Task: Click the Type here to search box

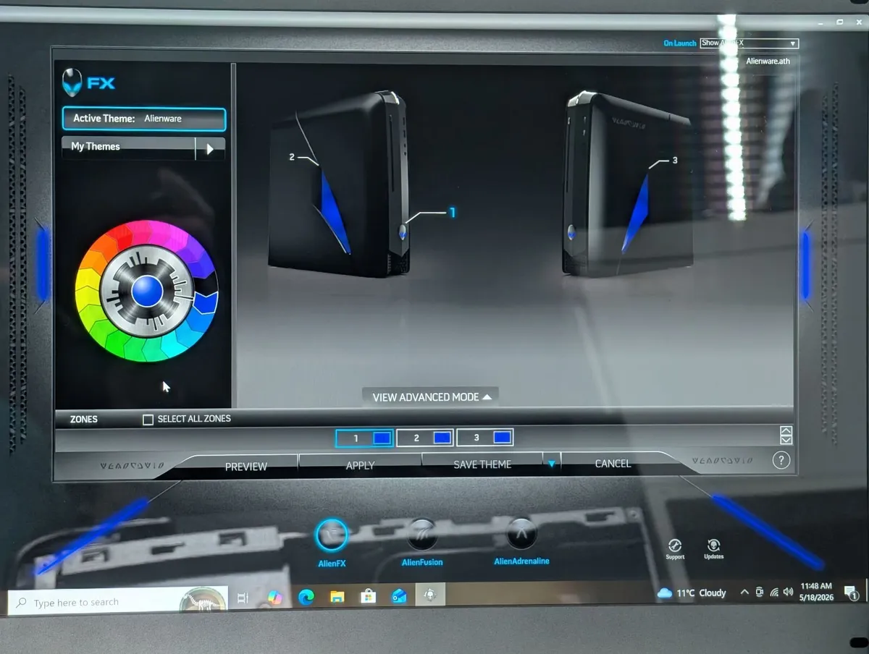Action: (118, 602)
